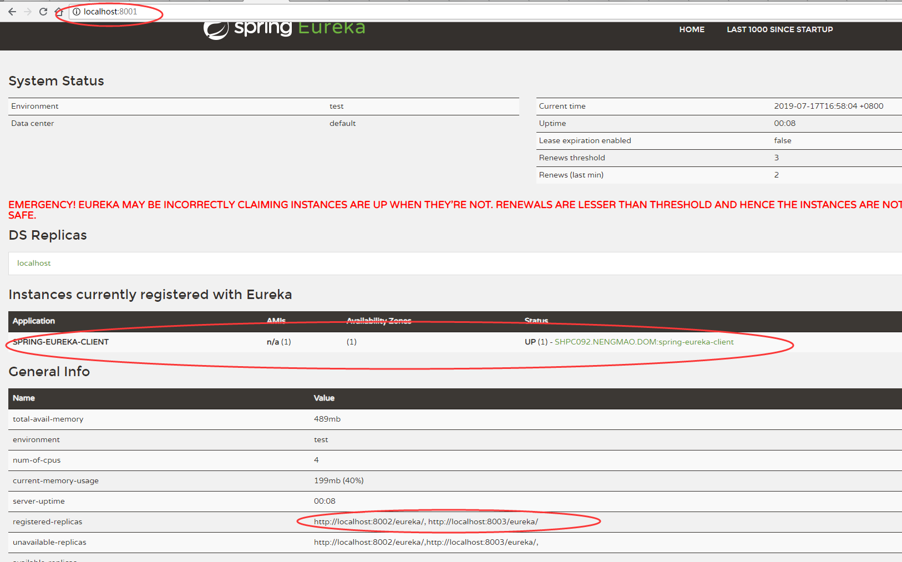This screenshot has width=902, height=562.
Task: Select the Environment value in System Status
Action: pos(336,106)
